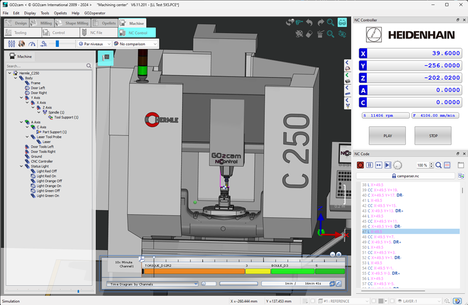
Task: Click the magic wand hat icon
Action: click(x=320, y=34)
